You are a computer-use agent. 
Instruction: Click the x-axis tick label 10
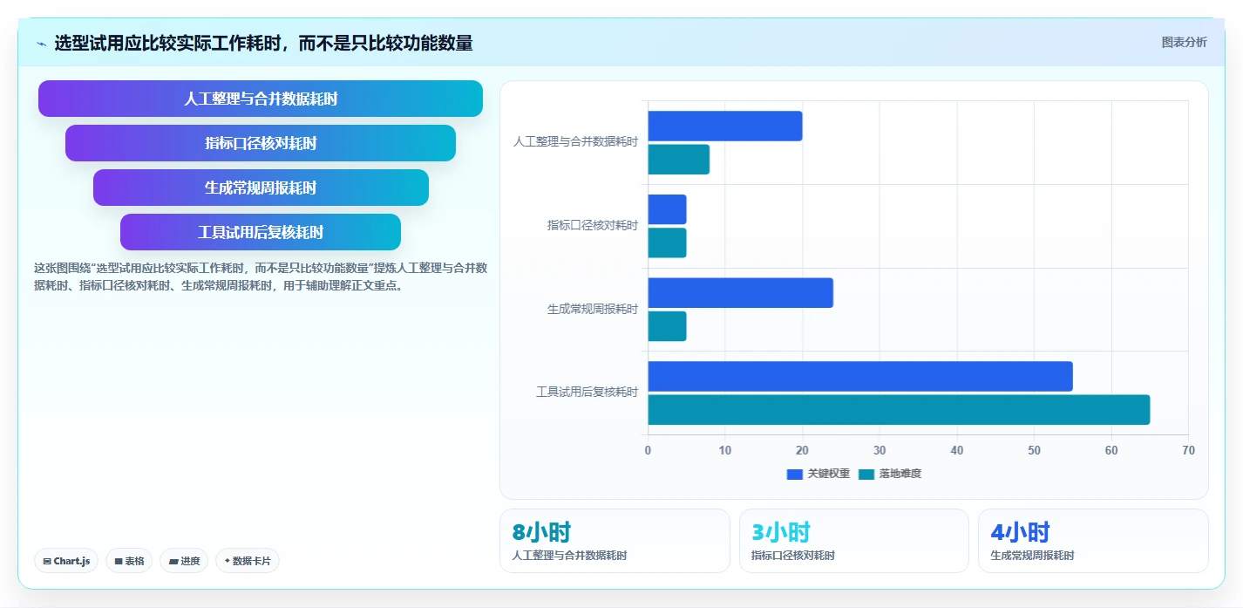(x=725, y=450)
